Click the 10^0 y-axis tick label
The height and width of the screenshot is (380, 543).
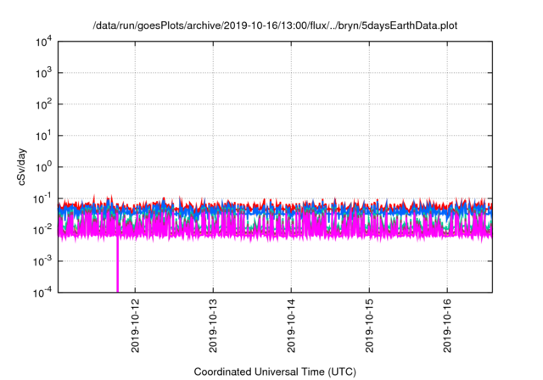(x=42, y=167)
